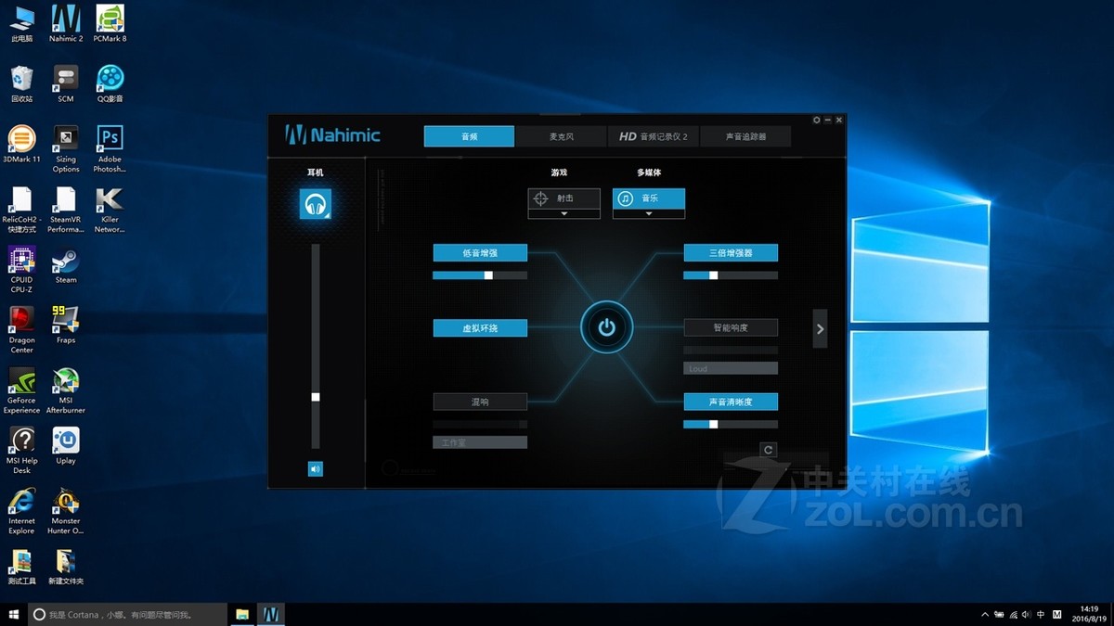Image resolution: width=1114 pixels, height=626 pixels.
Task: Select the headphone output icon
Action: coord(316,203)
